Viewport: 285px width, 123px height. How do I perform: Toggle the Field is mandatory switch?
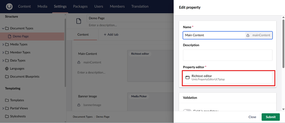point(187,111)
